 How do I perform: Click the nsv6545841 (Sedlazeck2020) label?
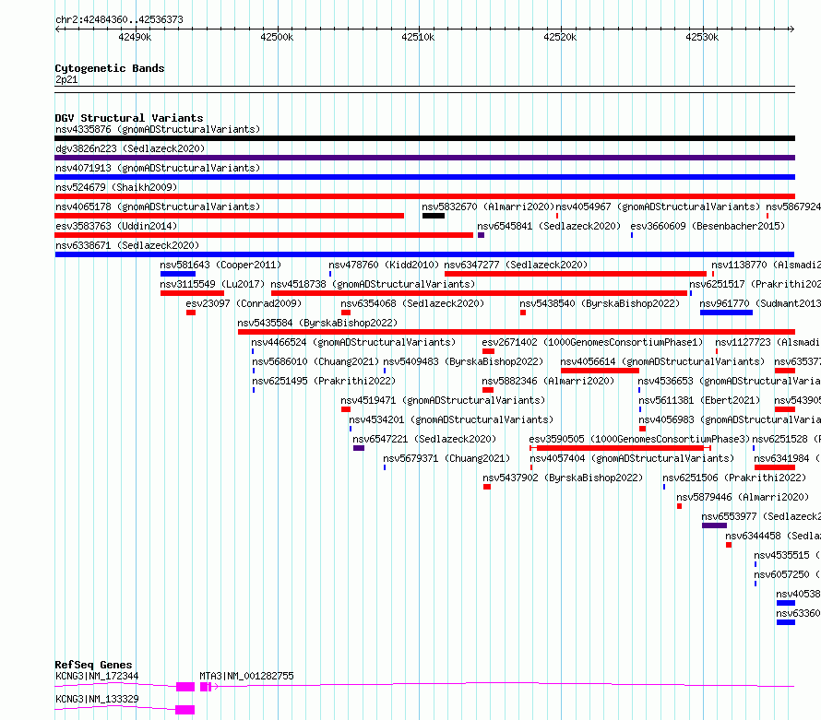point(549,226)
